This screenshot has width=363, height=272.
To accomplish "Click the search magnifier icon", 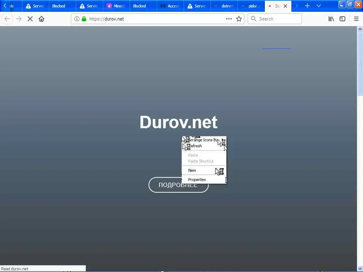I will 254,19.
